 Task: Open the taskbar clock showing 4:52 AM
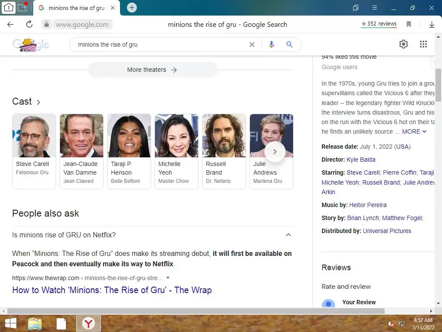click(x=423, y=324)
